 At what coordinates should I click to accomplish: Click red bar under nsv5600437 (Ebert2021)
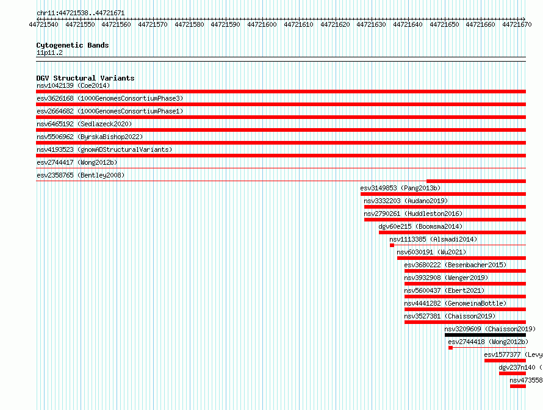pos(465,297)
